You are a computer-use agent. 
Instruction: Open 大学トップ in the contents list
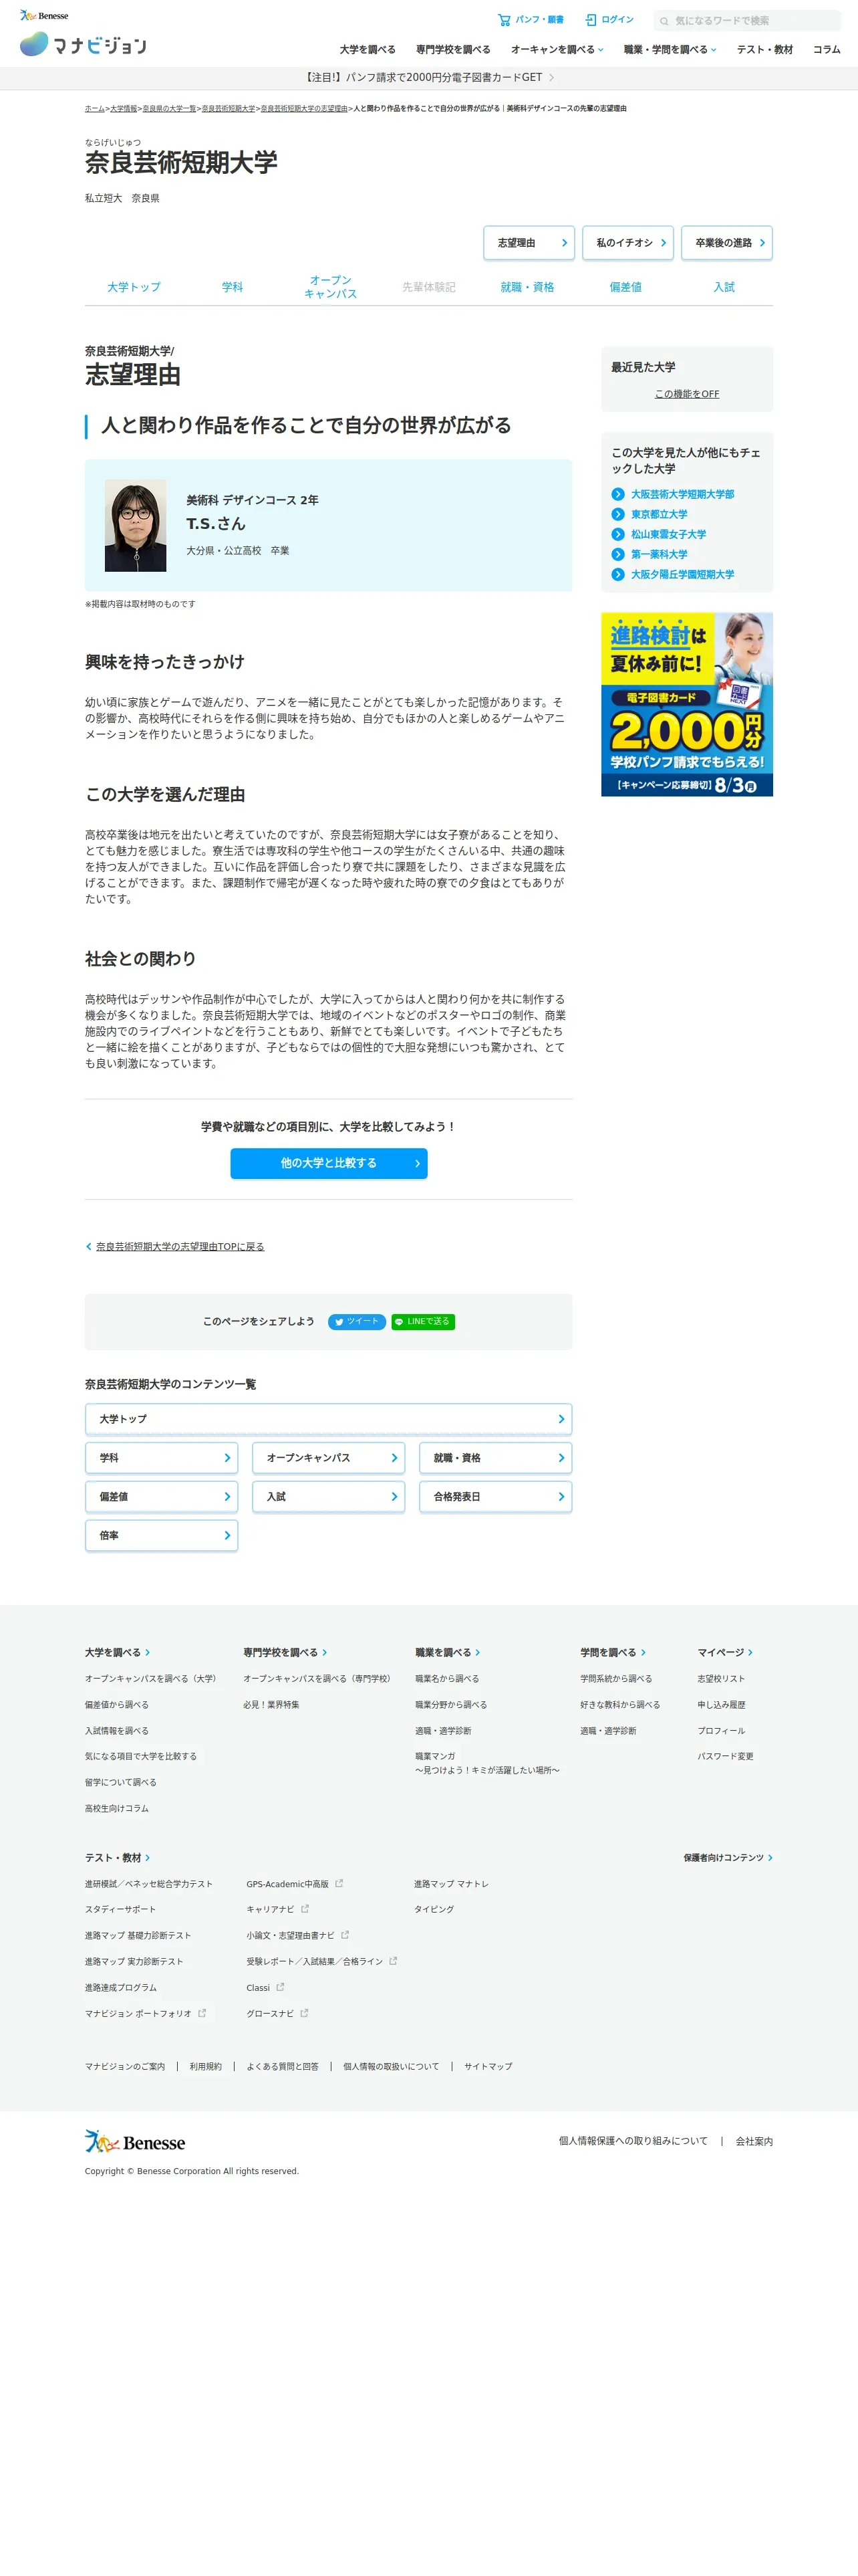pyautogui.click(x=329, y=1419)
